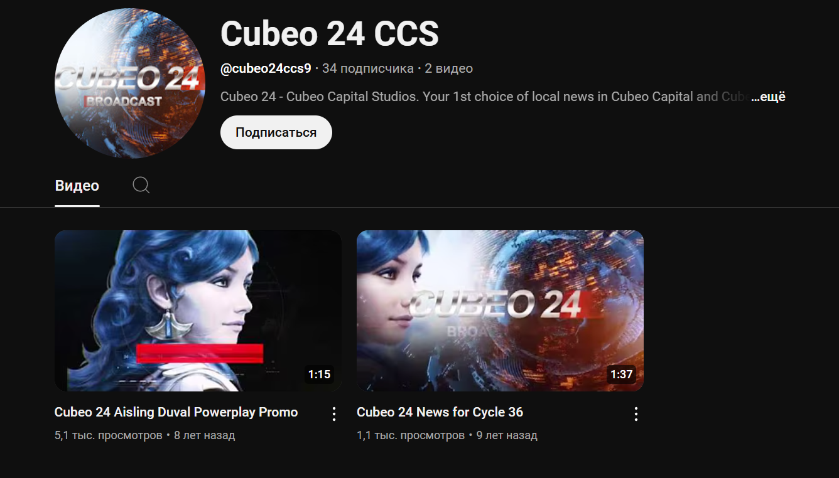This screenshot has width=839, height=478.
Task: Click the title Cubeo 24 Aisling Duval Powerplay Promo
Action: [176, 412]
